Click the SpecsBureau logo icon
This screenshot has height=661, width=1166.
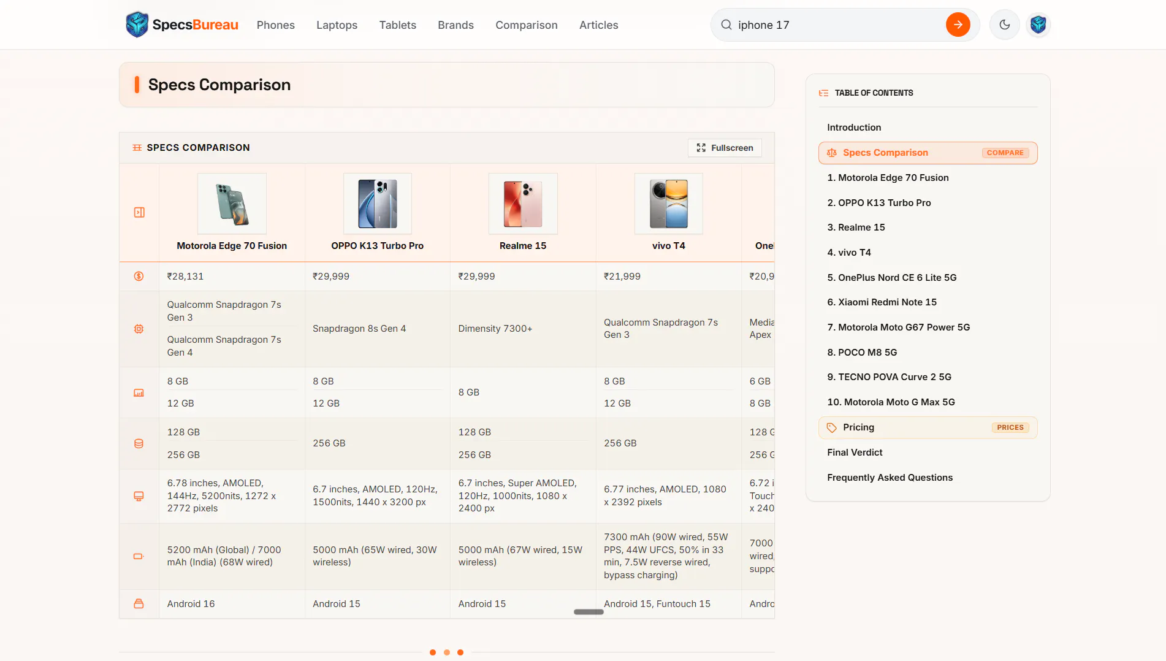point(137,25)
